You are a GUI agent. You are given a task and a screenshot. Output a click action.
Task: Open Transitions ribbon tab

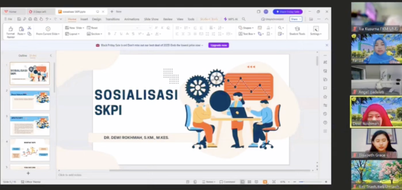tap(113, 19)
